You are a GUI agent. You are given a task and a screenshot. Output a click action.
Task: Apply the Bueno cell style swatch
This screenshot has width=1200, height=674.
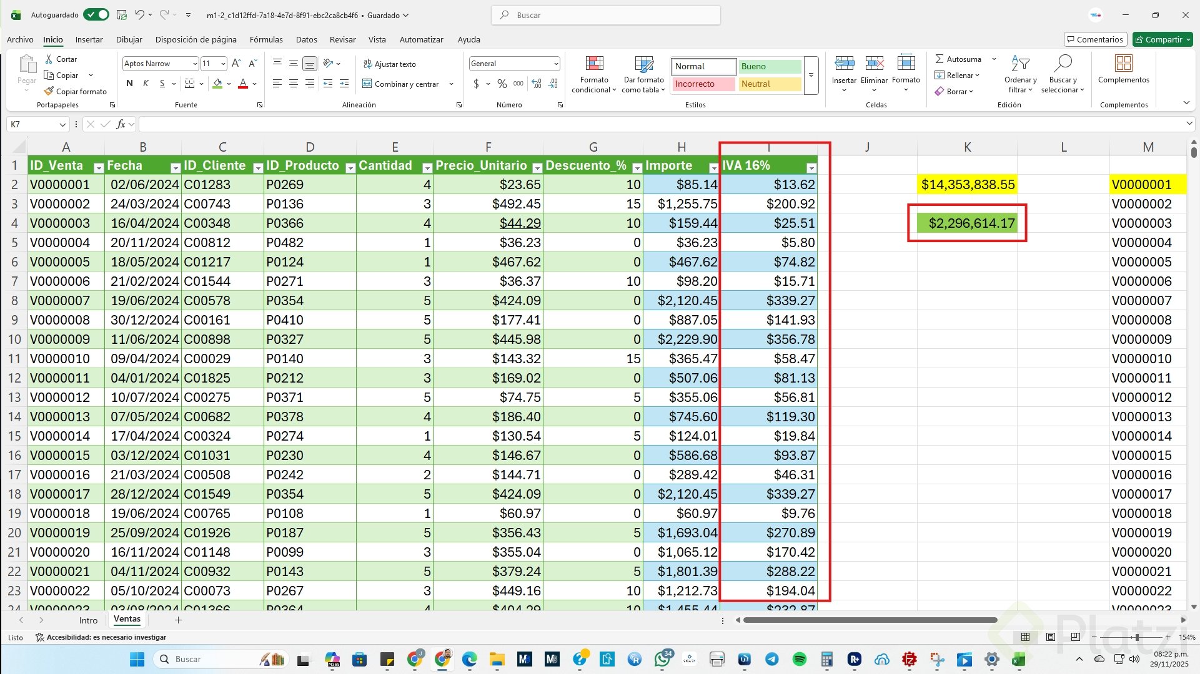pyautogui.click(x=770, y=66)
